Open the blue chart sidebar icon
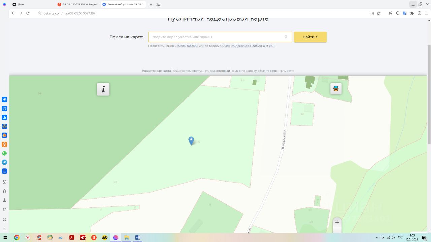This screenshot has width=431, height=242. point(4,117)
